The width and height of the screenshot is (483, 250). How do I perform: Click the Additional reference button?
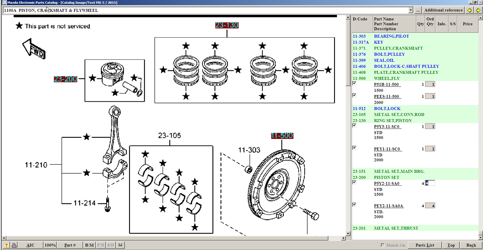(443, 10)
